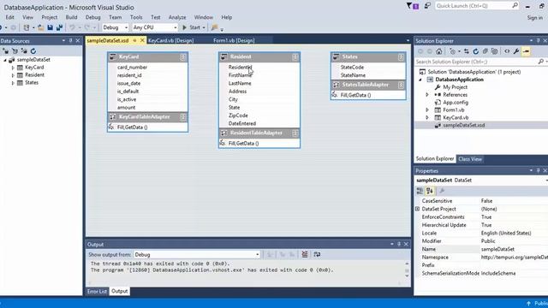Click the Redo toolbar icon
The height and width of the screenshot is (308, 548).
pyautogui.click(x=86, y=27)
